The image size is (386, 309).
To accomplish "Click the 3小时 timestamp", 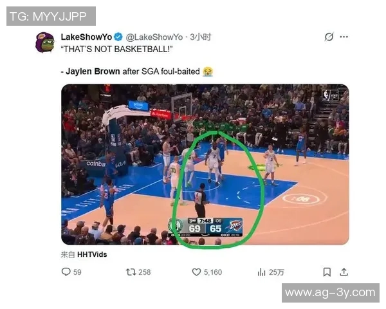I will (x=200, y=37).
